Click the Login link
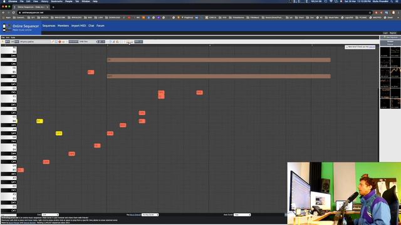Screen dimensions: 401x225 point(385,33)
